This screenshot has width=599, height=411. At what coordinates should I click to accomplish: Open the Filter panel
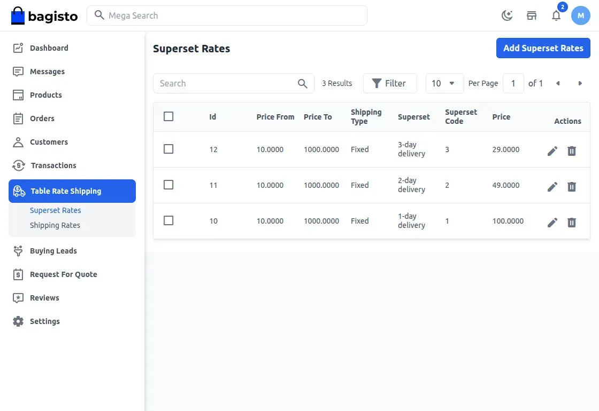pyautogui.click(x=390, y=83)
